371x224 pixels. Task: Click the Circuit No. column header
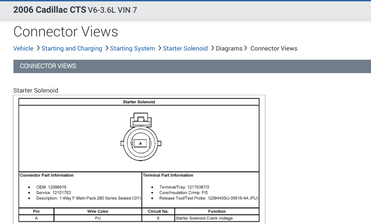click(158, 211)
